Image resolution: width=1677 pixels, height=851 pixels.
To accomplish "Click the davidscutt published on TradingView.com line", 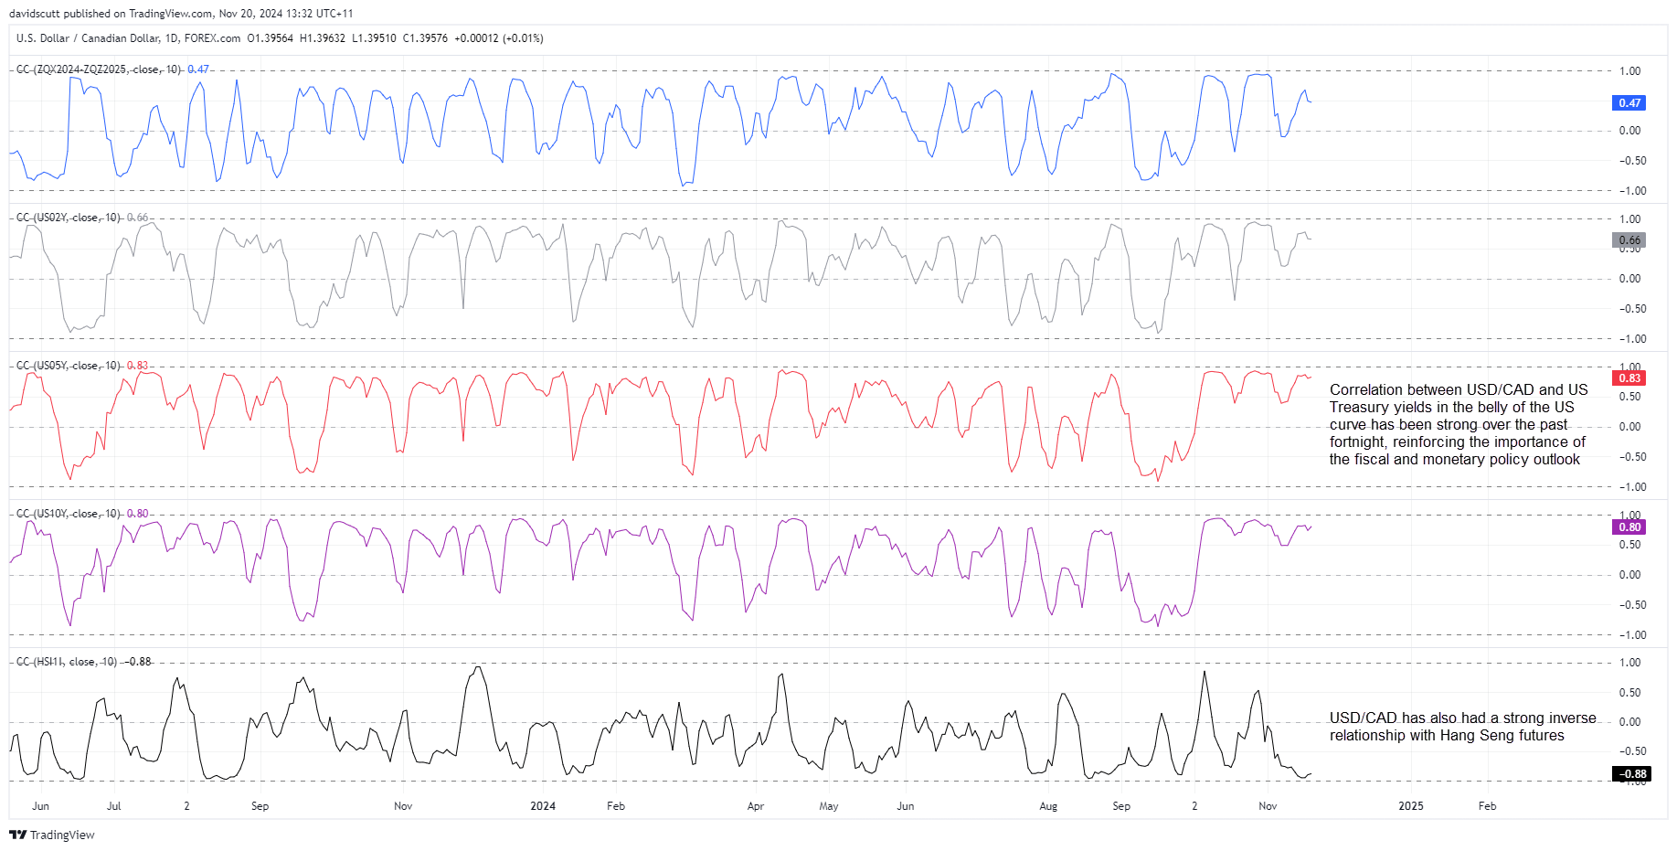I will click(181, 14).
